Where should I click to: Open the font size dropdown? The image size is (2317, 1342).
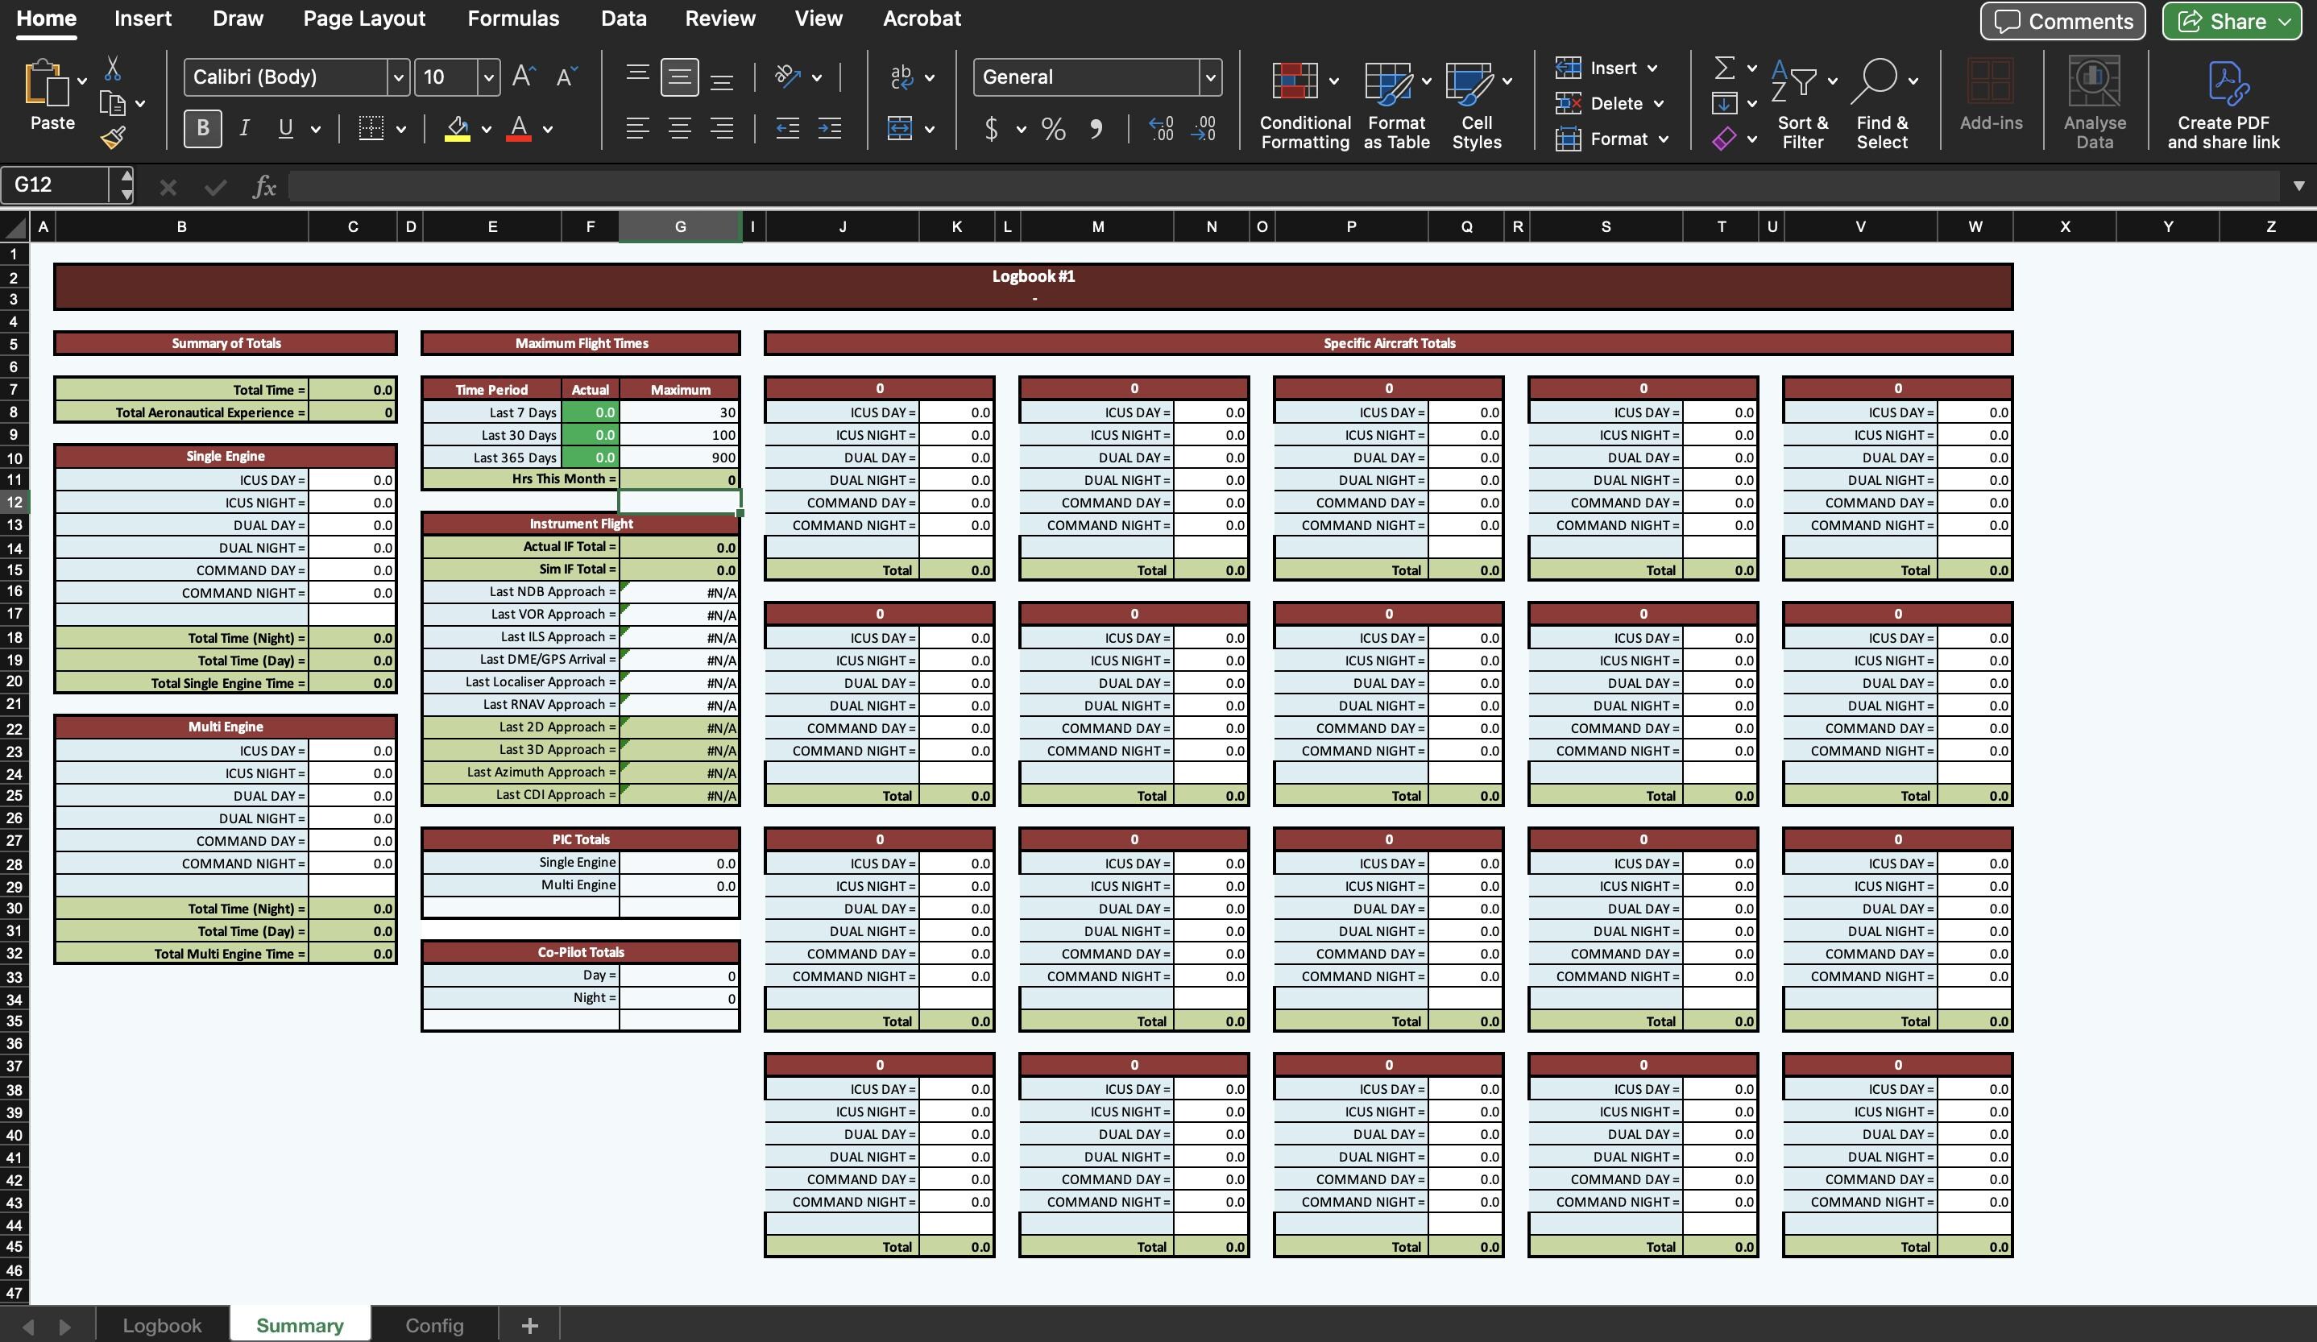[x=487, y=77]
